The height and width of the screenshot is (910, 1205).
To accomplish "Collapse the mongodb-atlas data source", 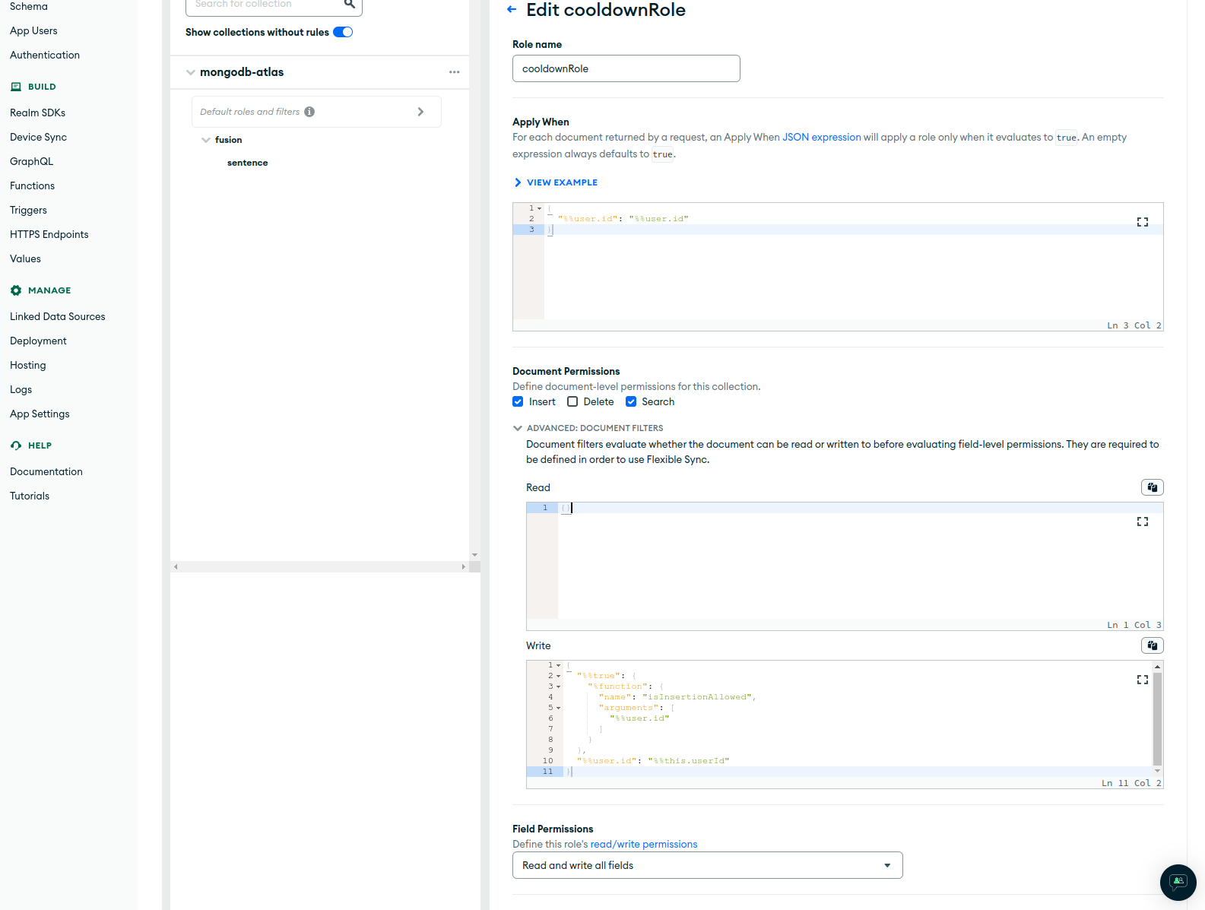I will (190, 72).
